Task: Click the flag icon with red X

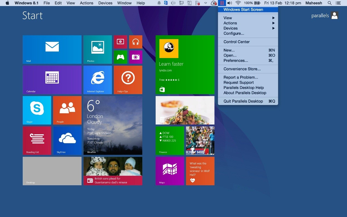Action: 198,3
